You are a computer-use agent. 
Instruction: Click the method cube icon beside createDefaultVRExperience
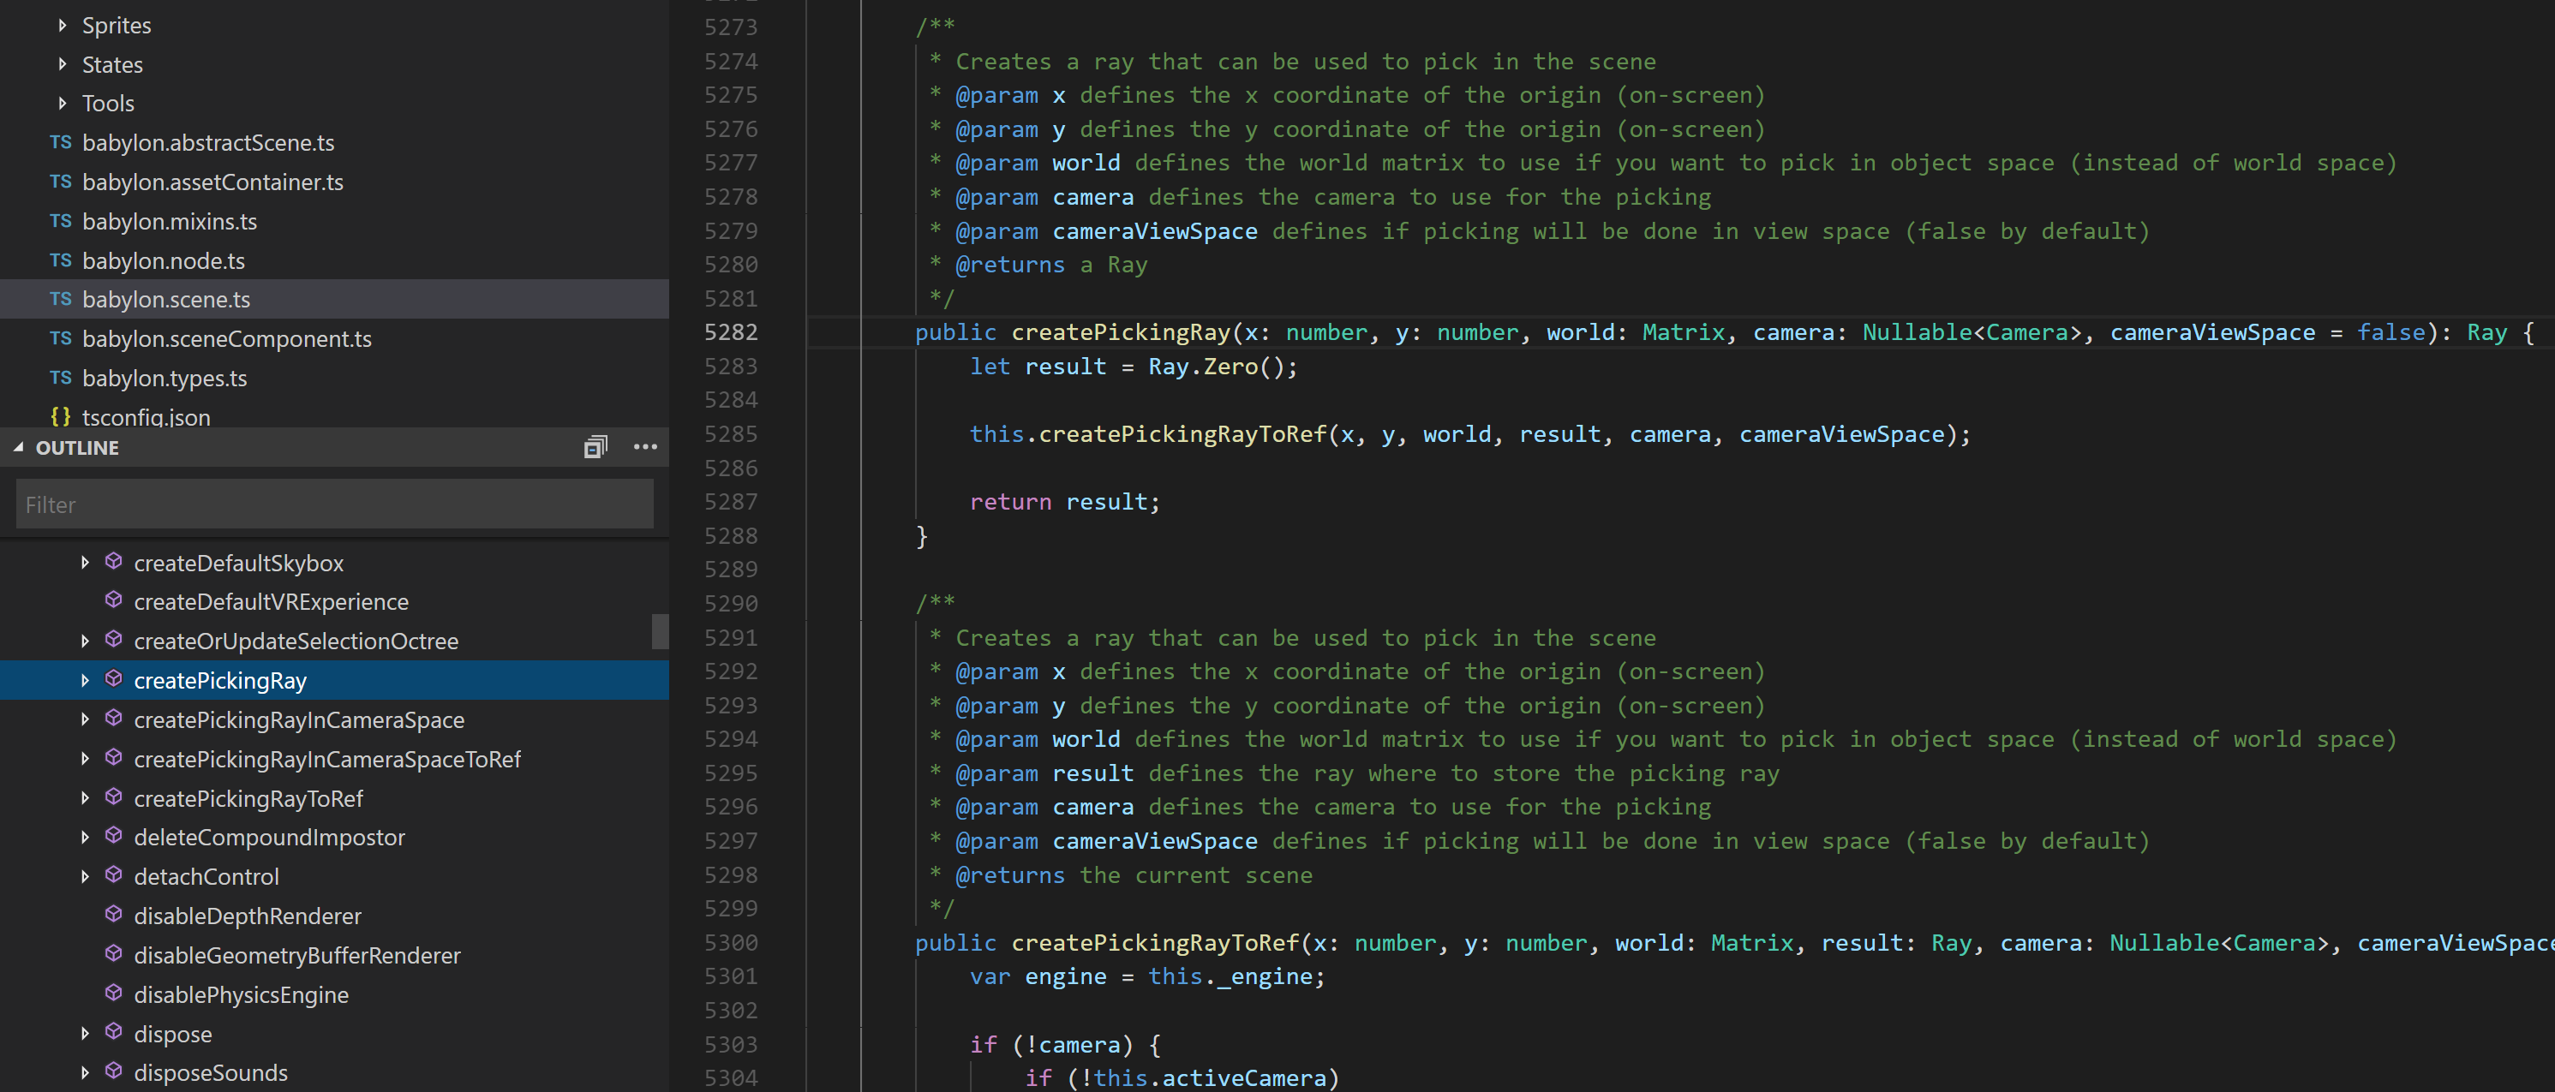(114, 601)
